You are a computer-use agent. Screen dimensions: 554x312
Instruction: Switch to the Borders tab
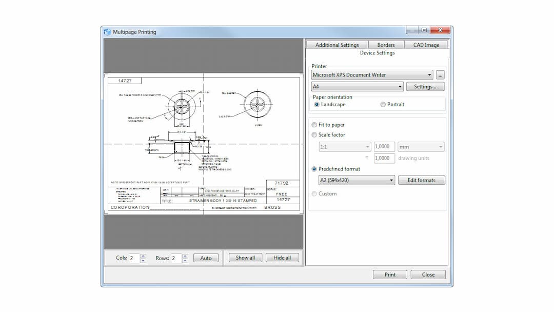coord(386,45)
